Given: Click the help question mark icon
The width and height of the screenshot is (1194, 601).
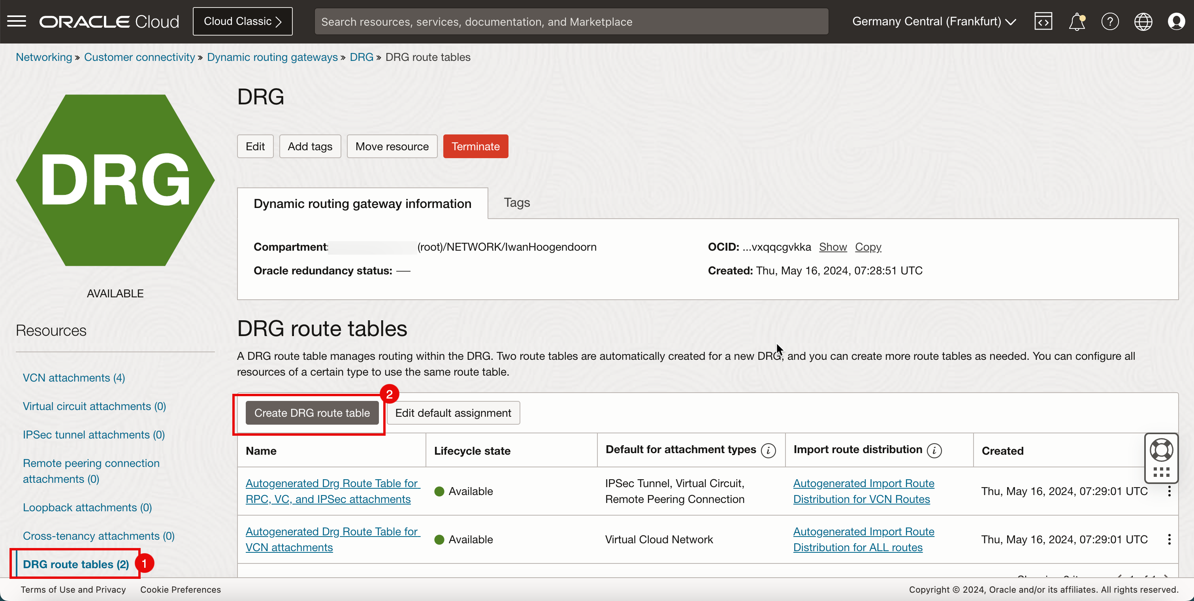Looking at the screenshot, I should click(1111, 21).
